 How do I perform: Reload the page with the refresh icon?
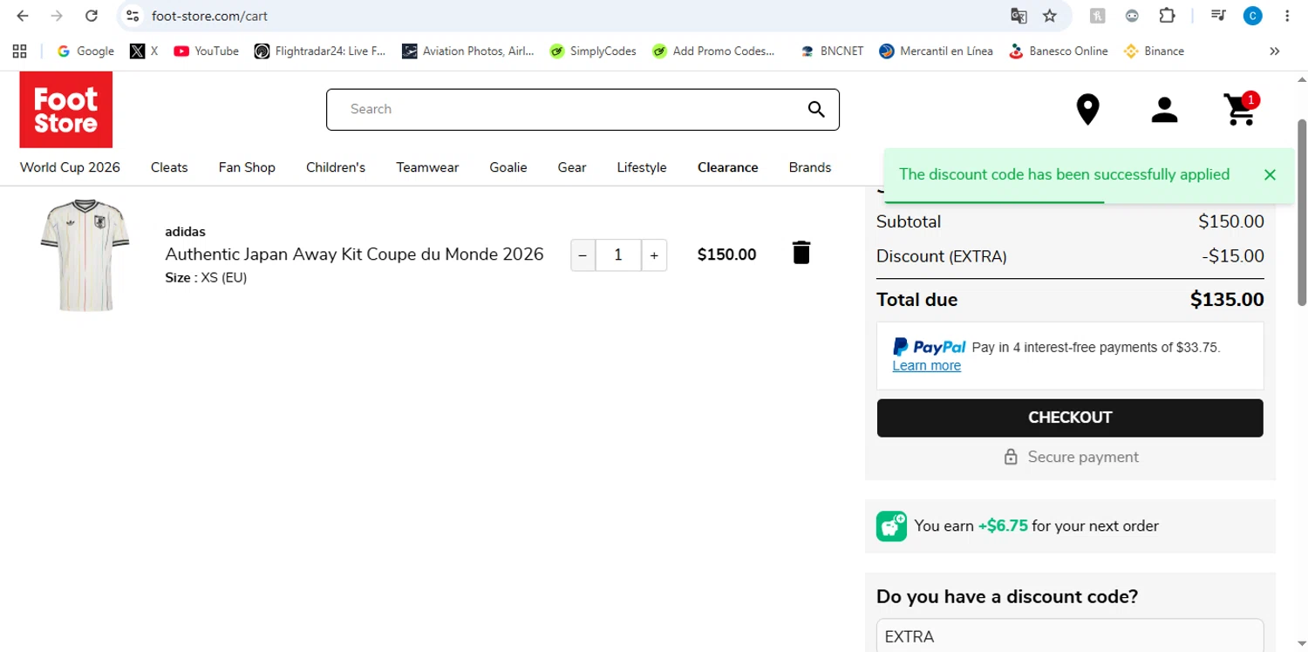click(x=92, y=16)
